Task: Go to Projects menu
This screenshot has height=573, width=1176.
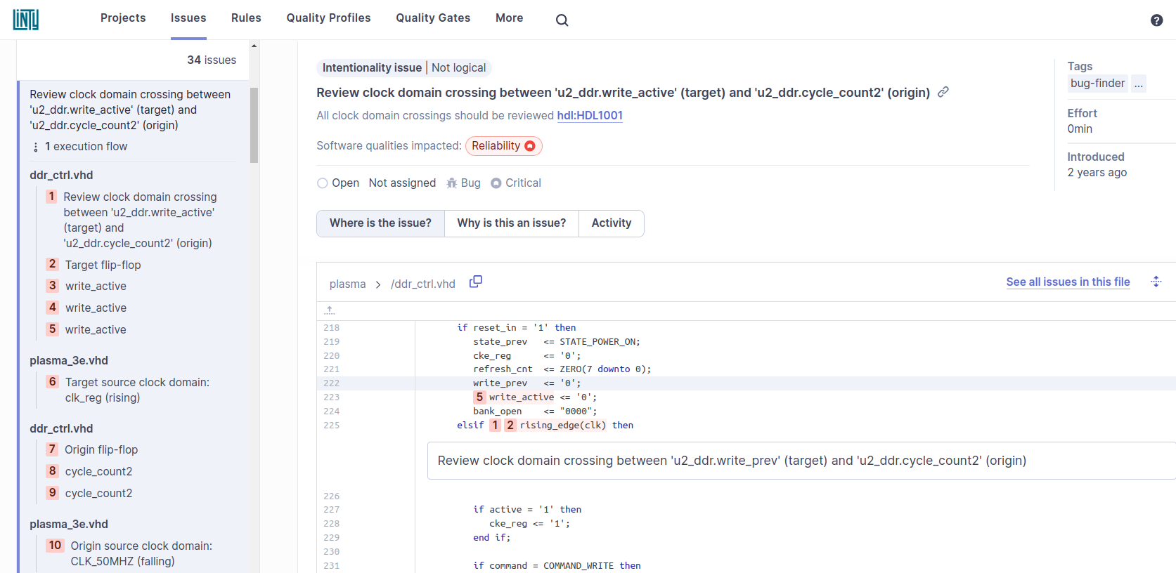Action: pyautogui.click(x=123, y=18)
